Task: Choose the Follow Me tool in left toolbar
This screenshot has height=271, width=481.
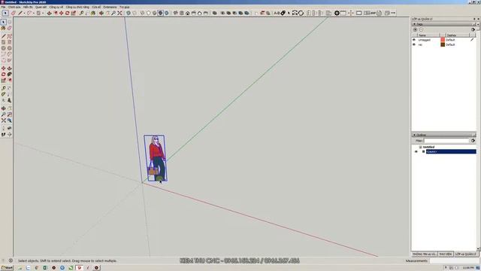Action: coord(10,75)
